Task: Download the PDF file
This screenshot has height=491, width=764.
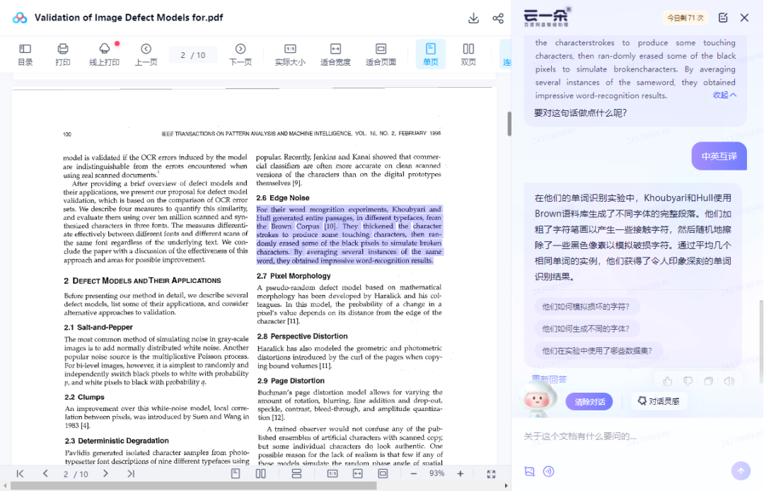Action: [x=473, y=18]
